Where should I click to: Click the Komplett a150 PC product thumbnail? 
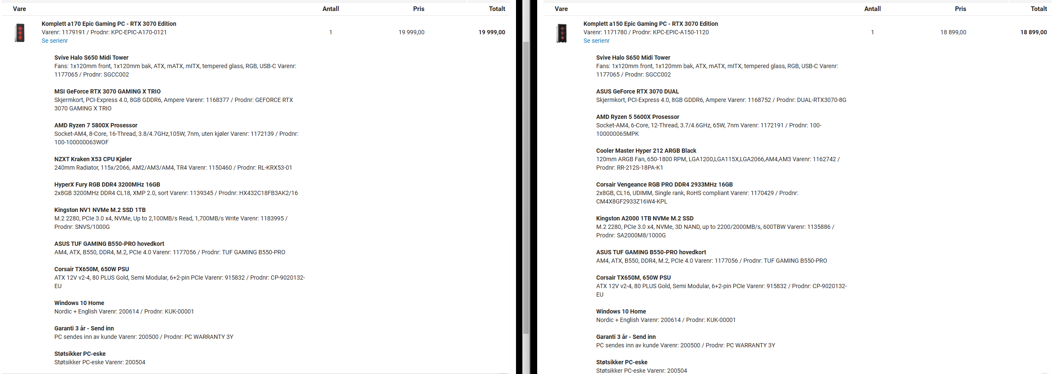(561, 33)
